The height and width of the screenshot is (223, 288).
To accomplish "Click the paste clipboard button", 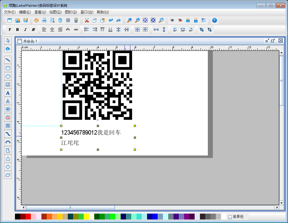I will click(102, 20).
